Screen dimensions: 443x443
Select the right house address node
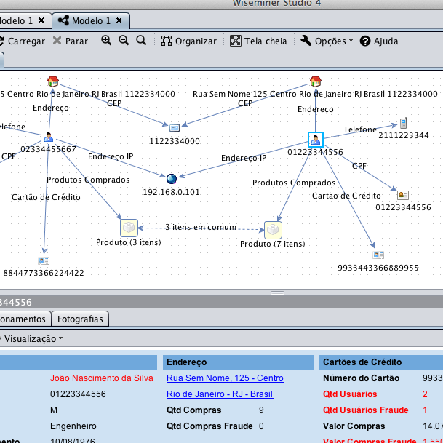[316, 81]
